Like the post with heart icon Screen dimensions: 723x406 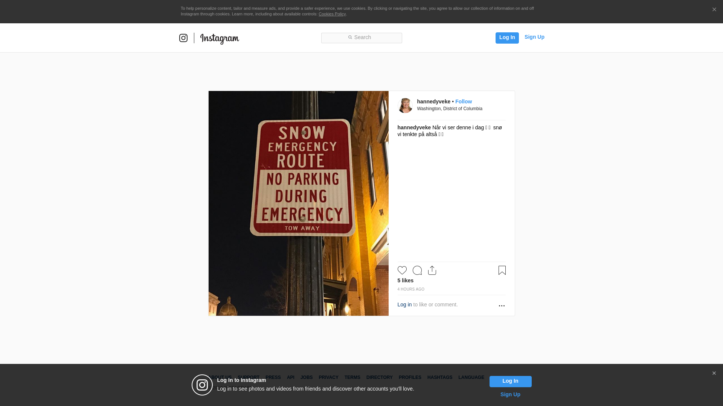point(402,270)
